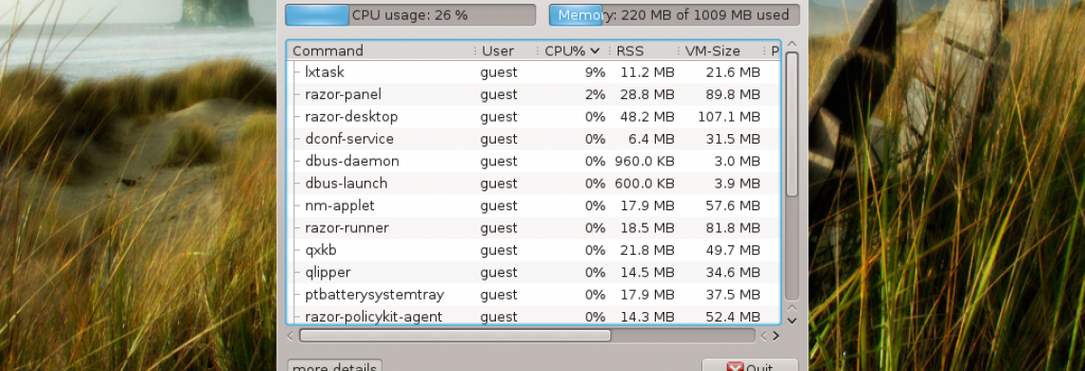Select the dconf-service process

(534, 139)
